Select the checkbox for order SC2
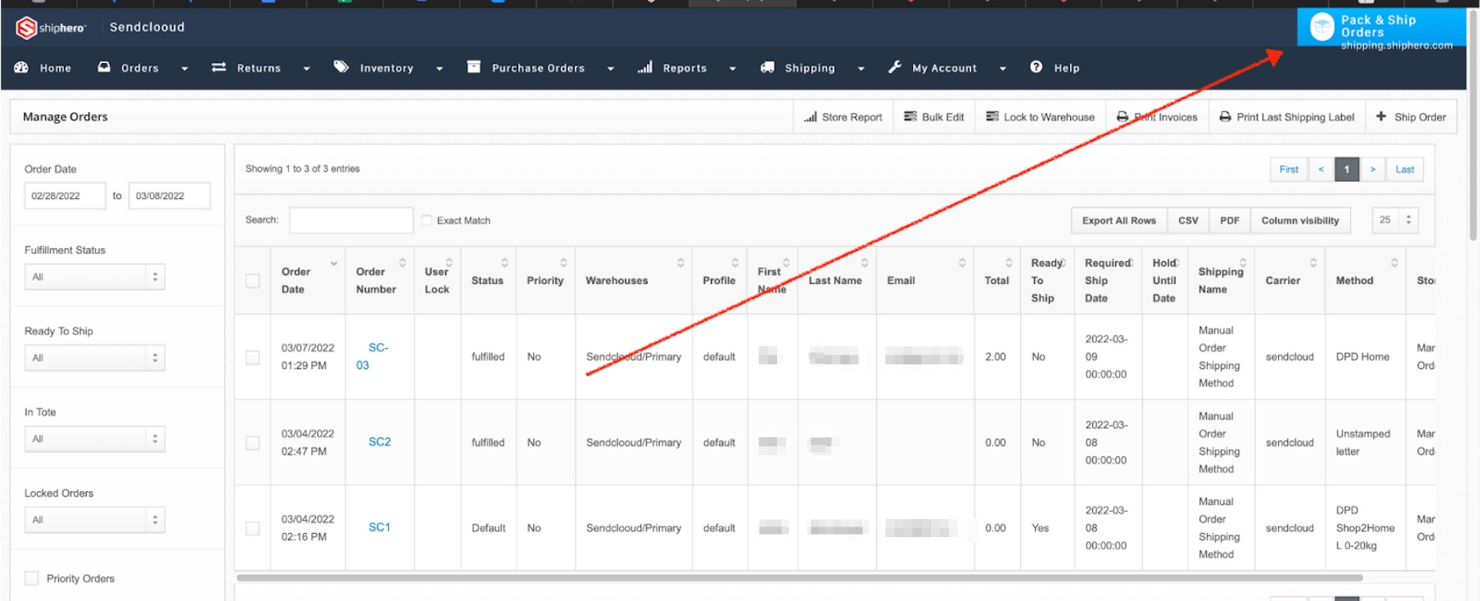 point(252,443)
